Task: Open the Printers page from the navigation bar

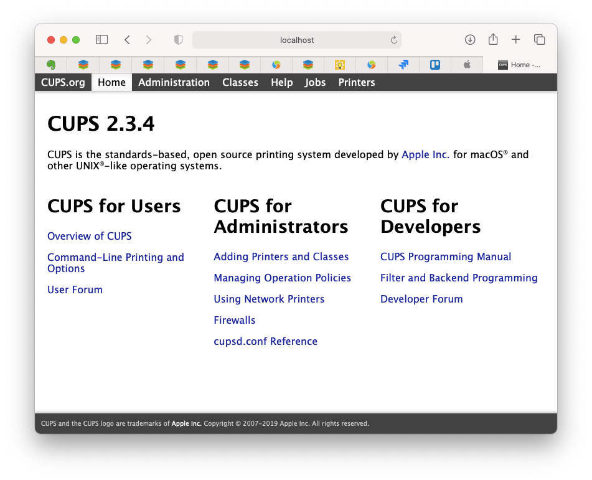Action: pos(356,82)
